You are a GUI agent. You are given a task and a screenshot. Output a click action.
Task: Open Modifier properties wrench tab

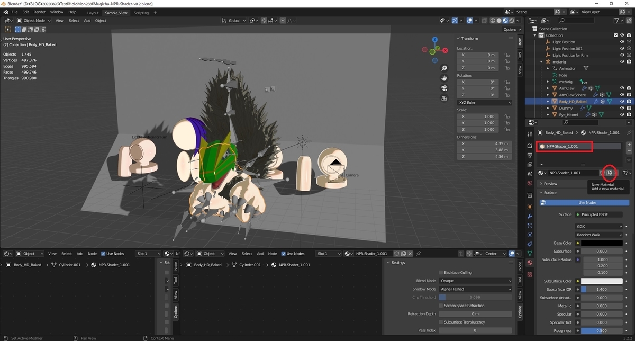tap(530, 216)
